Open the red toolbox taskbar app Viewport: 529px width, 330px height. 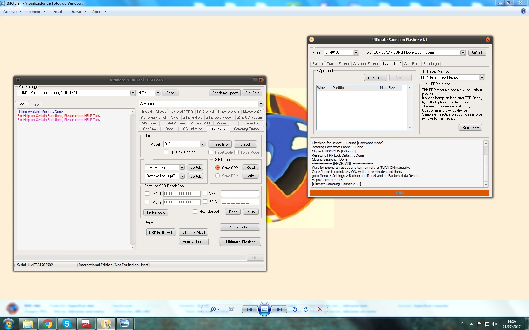pos(86,324)
